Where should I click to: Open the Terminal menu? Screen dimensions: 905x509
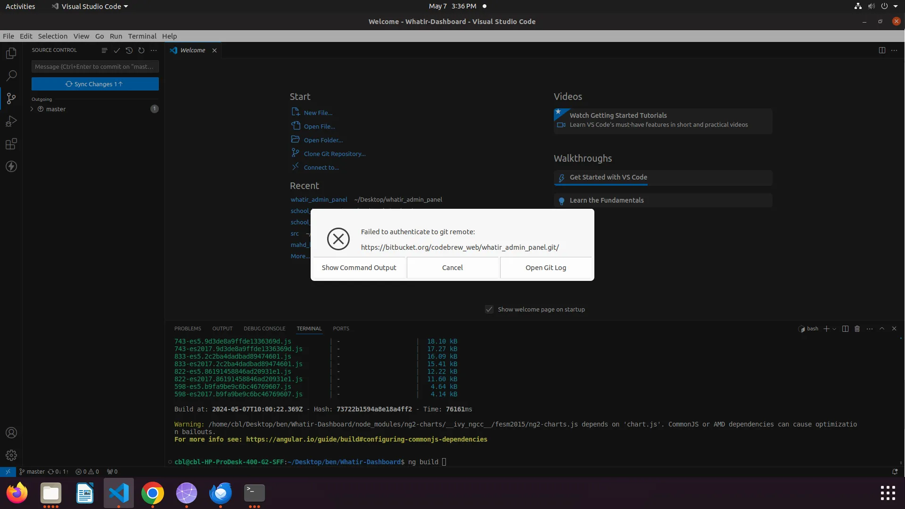[x=142, y=36]
